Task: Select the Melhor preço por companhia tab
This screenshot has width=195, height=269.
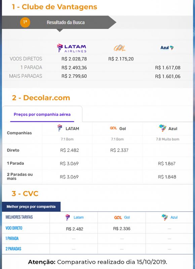Action: coord(31,206)
